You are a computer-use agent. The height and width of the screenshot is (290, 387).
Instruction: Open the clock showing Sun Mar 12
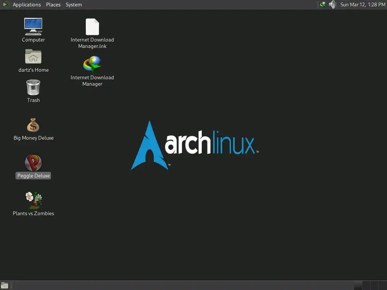tap(362, 5)
